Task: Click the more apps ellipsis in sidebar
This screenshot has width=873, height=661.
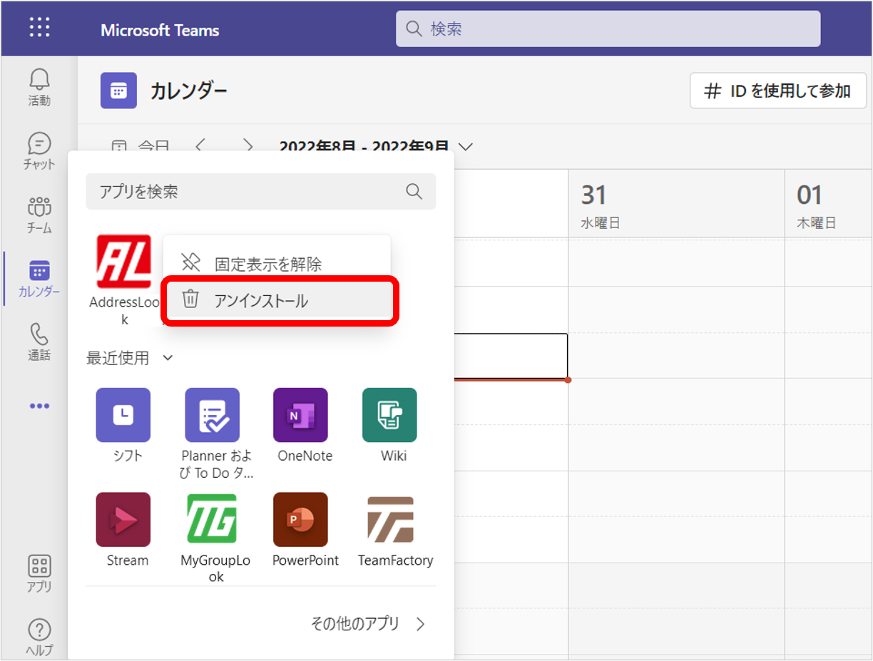Action: click(x=39, y=406)
